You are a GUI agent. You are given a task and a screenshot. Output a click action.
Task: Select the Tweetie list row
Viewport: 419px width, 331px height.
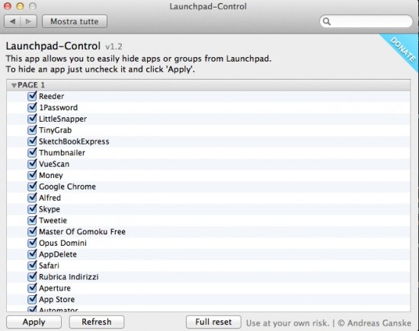(x=209, y=221)
